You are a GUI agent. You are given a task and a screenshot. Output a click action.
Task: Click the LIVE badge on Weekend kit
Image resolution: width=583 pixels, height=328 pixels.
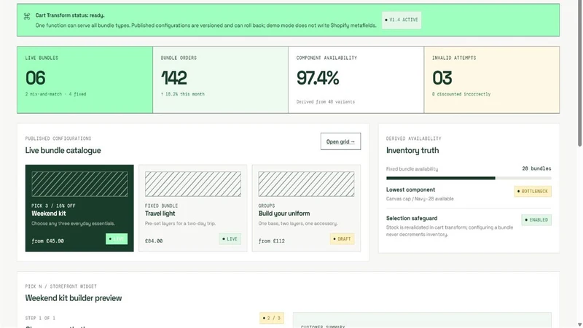tap(117, 239)
